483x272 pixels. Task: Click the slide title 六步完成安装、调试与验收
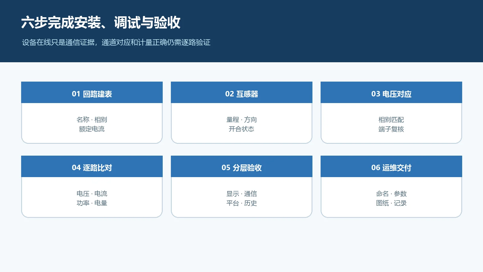pos(101,23)
